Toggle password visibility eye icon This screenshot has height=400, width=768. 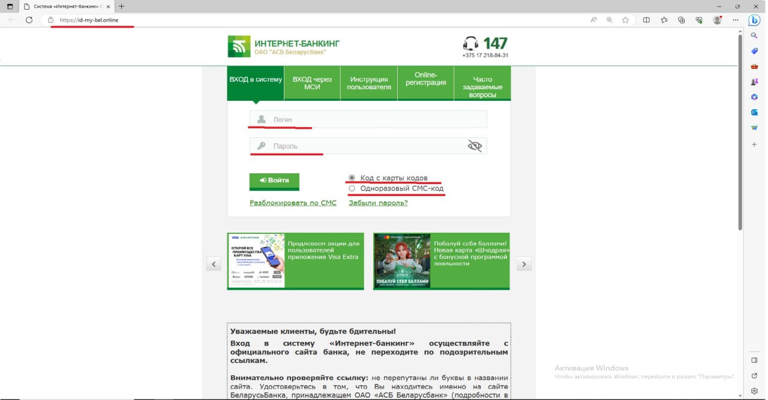475,146
